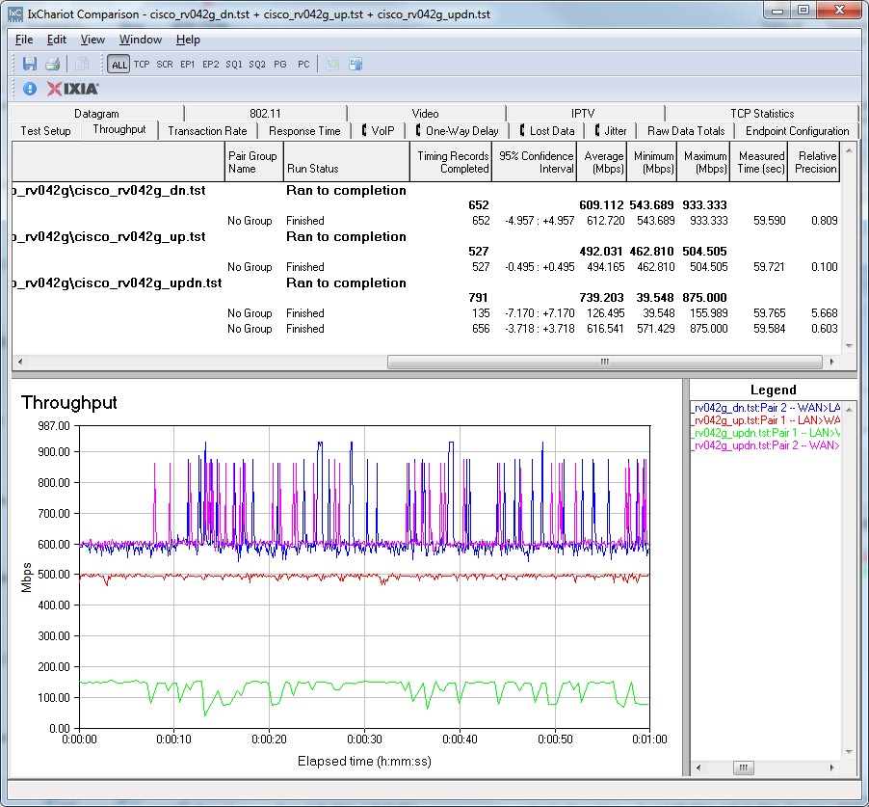Click the Maximum (Mbps) column header
The width and height of the screenshot is (869, 807).
point(703,162)
